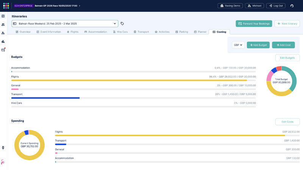Click the pink General budget progress bar

(x=15, y=89)
